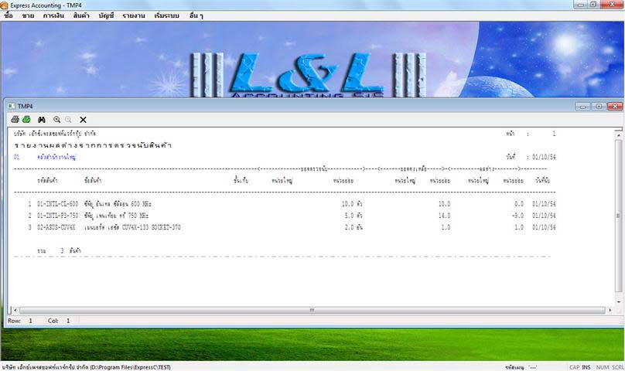Click the printer icon in TMP4 toolbar
Viewport: 625px width, 371px height.
[x=15, y=120]
